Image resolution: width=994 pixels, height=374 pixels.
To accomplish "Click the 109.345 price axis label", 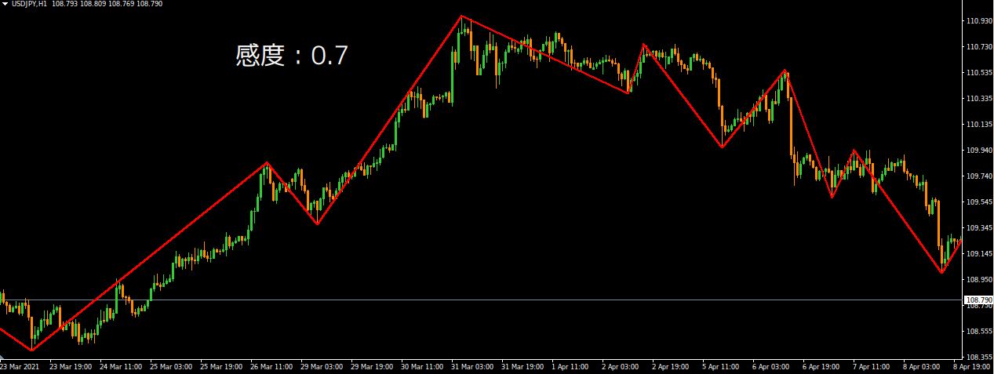I will (979, 228).
